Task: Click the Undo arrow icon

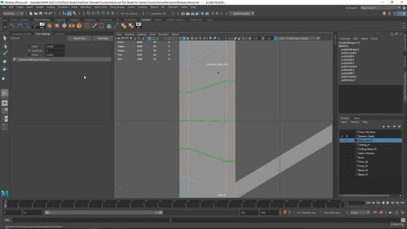Action: click(x=46, y=13)
